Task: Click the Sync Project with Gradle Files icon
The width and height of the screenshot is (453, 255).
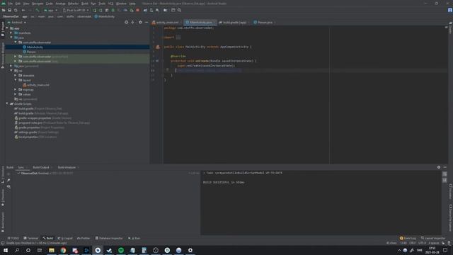Action: 145,10
